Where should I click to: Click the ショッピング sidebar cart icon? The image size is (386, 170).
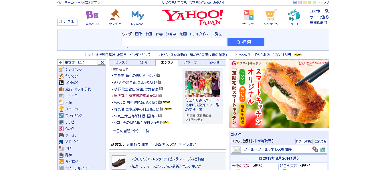click(61, 70)
